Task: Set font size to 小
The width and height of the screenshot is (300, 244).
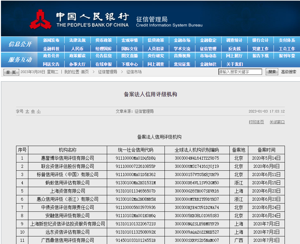Action: click(39, 112)
